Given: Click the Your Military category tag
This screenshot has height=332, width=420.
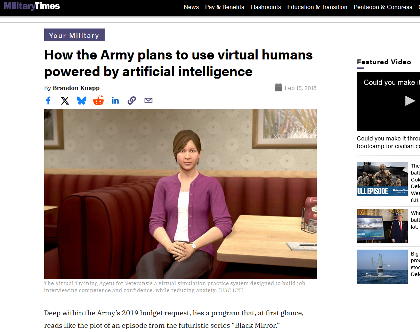Looking at the screenshot, I should [x=74, y=35].
